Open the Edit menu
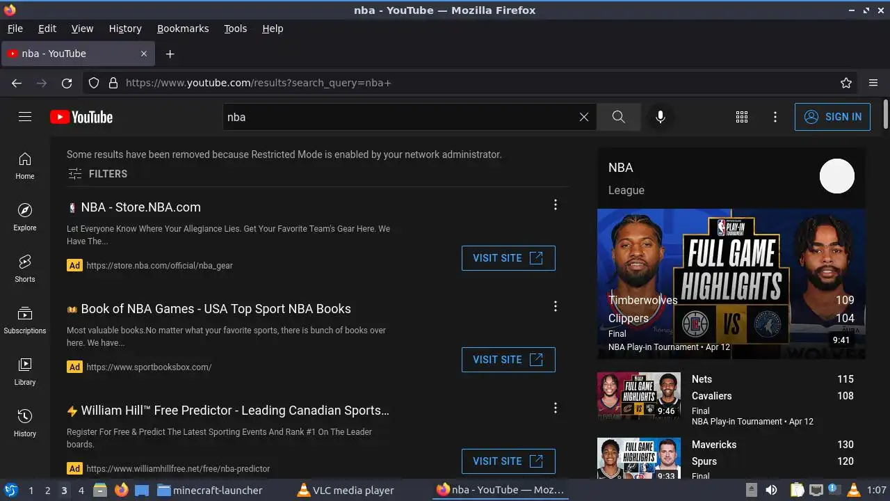 [47, 29]
